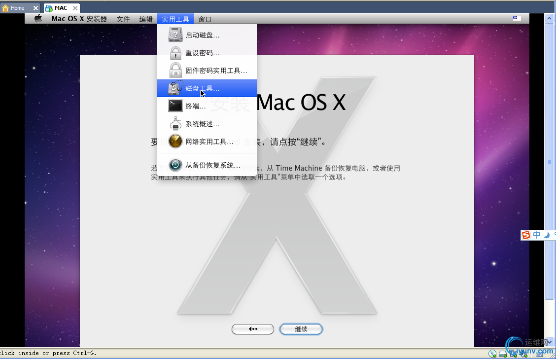Choose 重设密码… padlock menu entry

(x=207, y=52)
